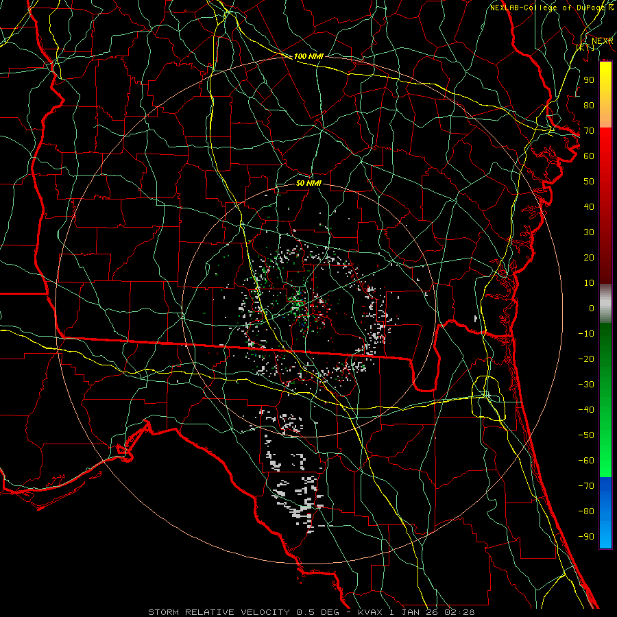Select the 60 value on velocity scale

589,156
